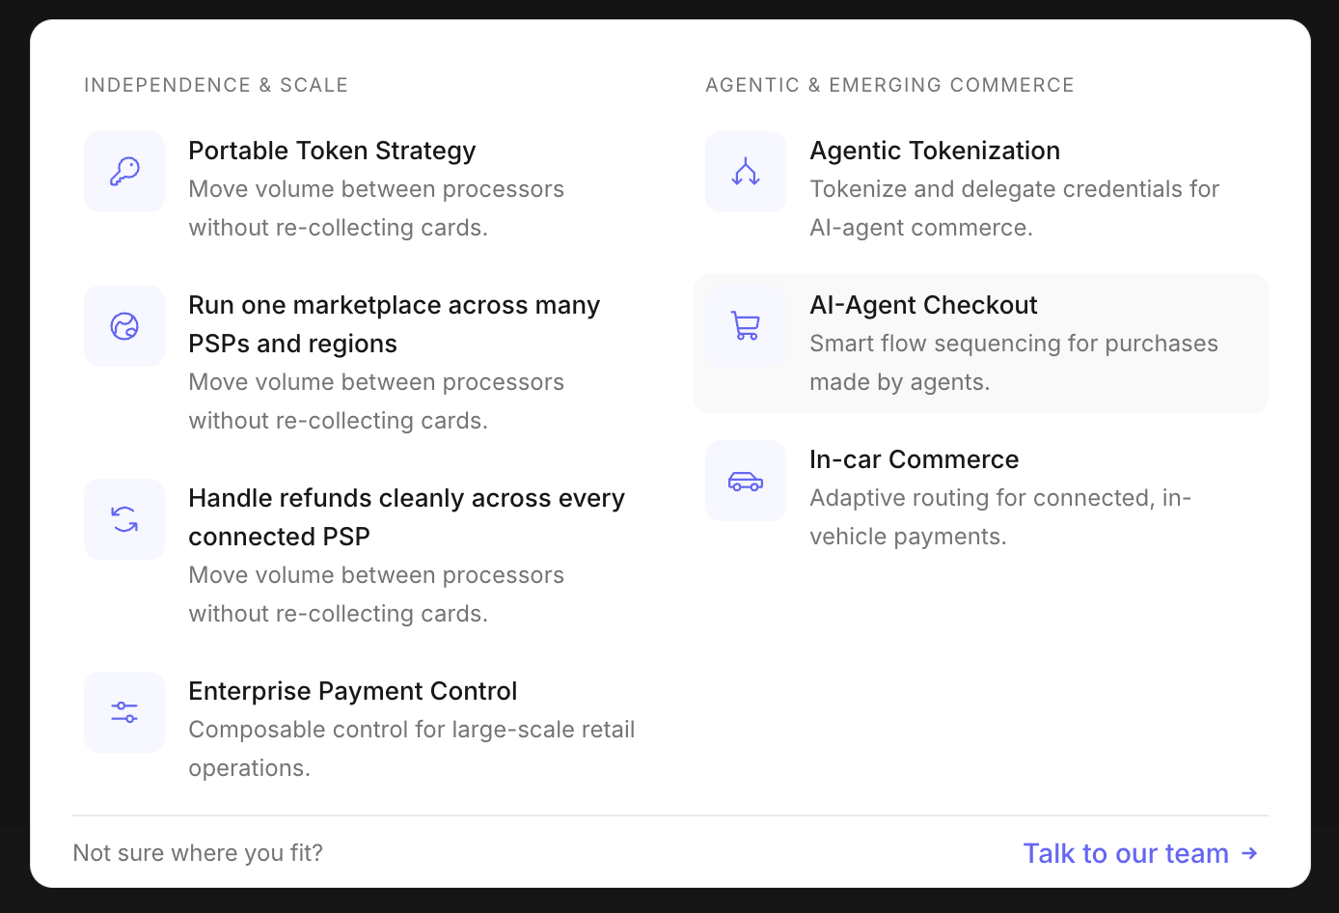The image size is (1339, 913).
Task: Click the Composable control for large-scale retail description
Action: coord(412,749)
